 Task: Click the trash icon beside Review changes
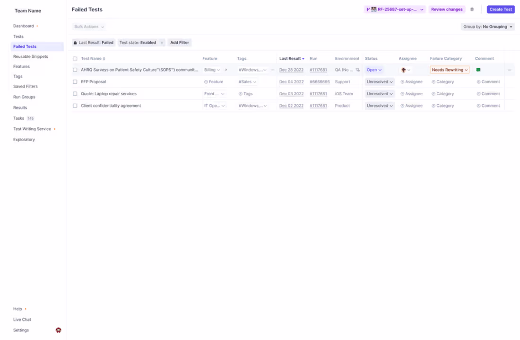(471, 9)
